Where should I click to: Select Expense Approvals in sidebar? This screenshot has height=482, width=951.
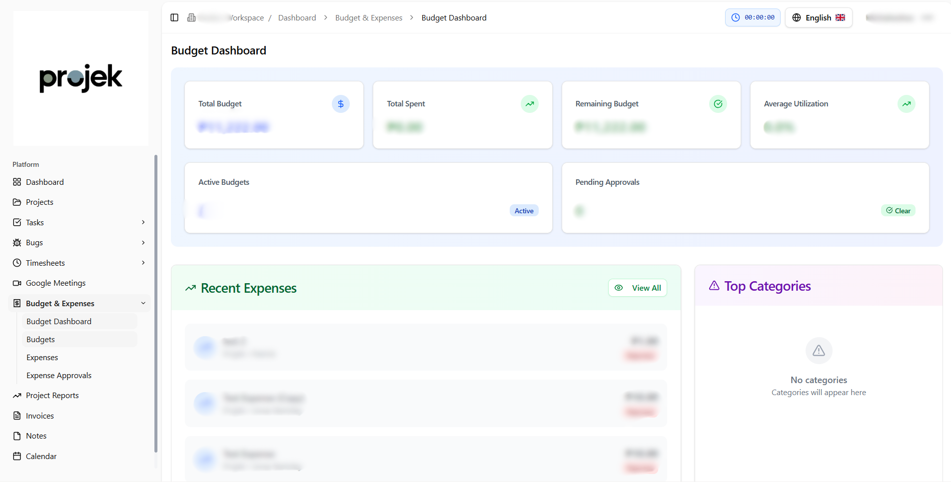pos(59,376)
